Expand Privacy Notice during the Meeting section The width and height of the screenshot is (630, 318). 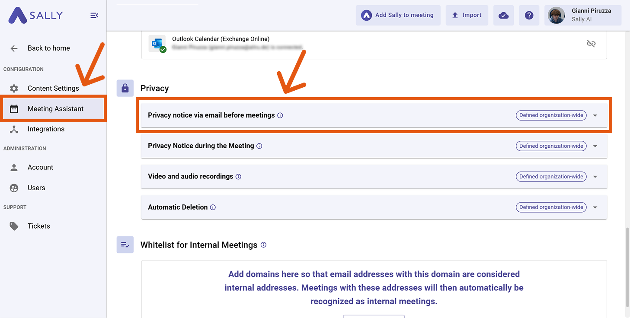tap(595, 146)
